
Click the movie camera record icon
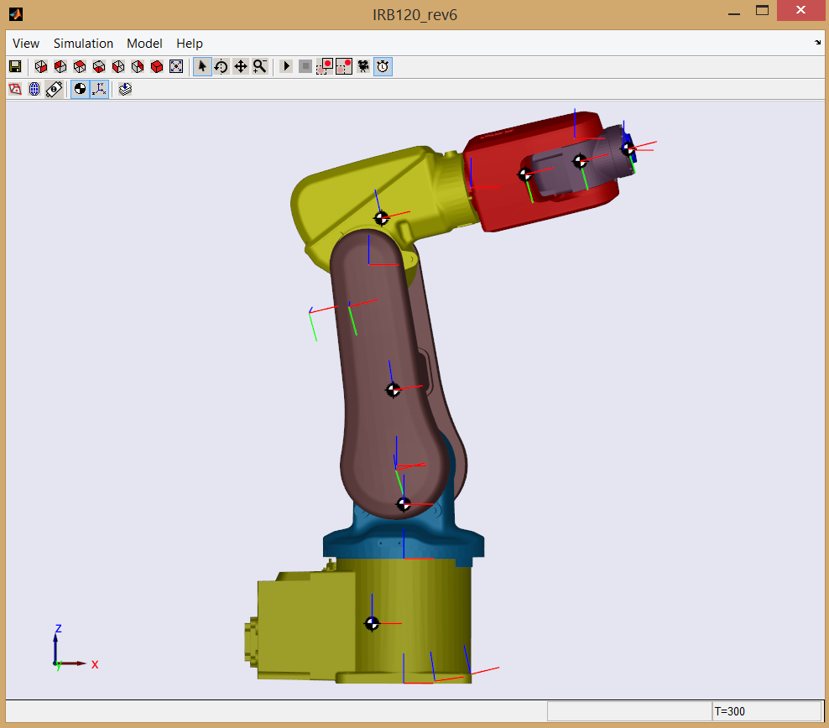coord(363,66)
